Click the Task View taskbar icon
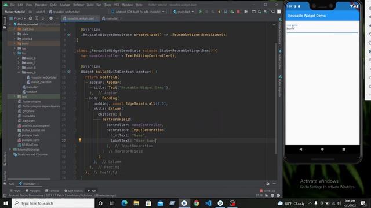The image size is (371, 208). [112, 203]
